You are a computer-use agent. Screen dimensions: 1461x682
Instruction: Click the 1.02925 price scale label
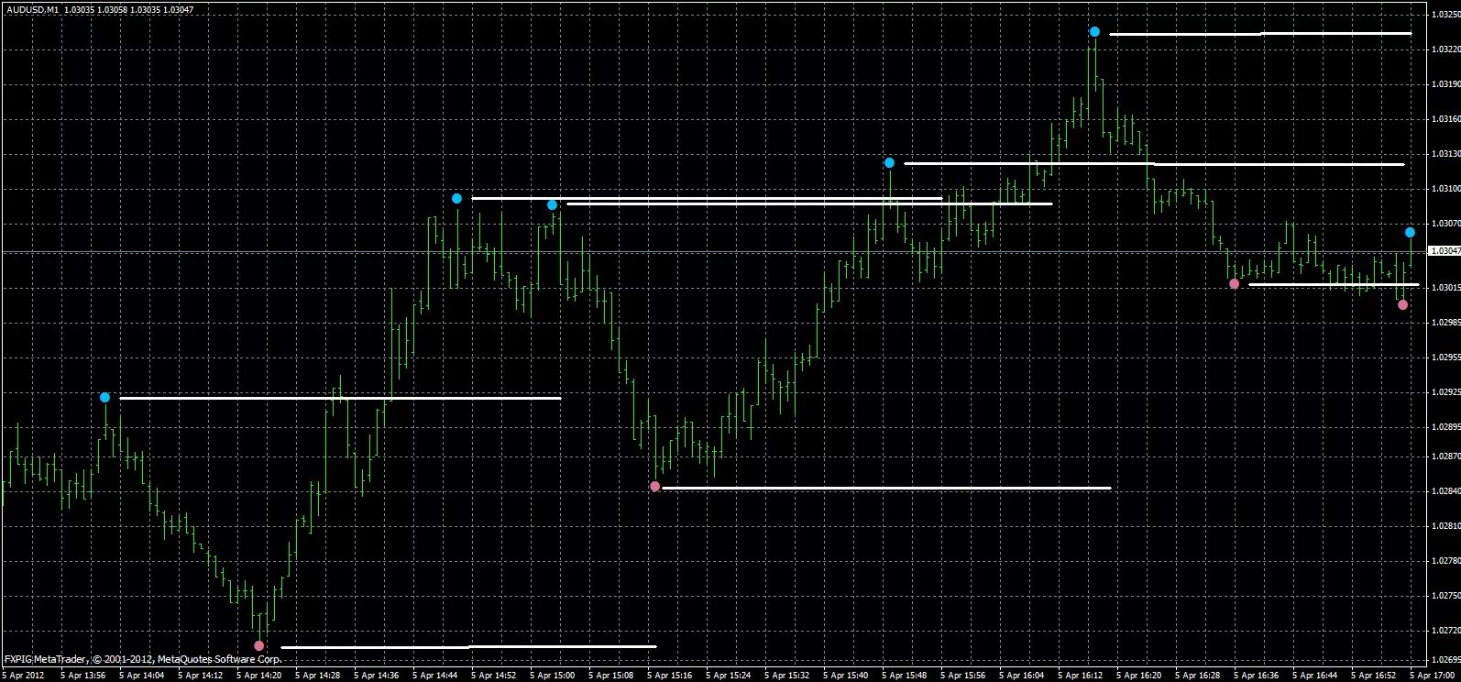click(1445, 392)
